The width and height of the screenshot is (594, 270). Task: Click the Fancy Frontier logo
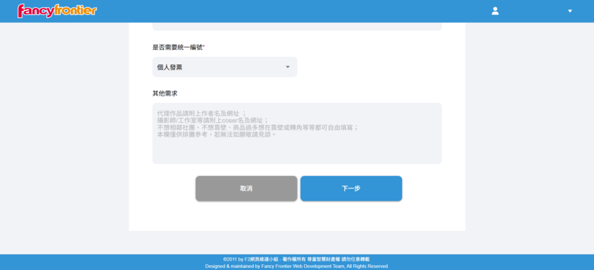[57, 10]
